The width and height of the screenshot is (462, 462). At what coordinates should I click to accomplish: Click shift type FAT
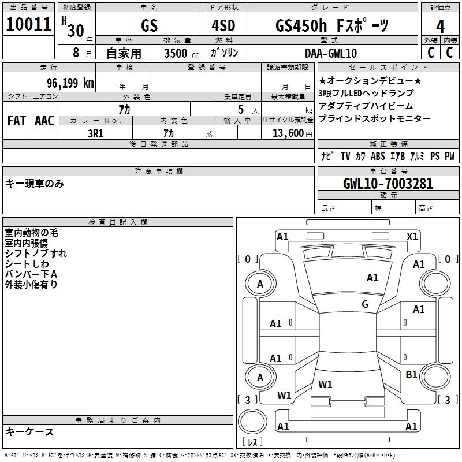pyautogui.click(x=17, y=121)
